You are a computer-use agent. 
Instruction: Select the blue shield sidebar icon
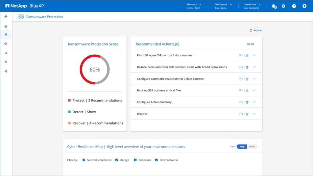6,35
